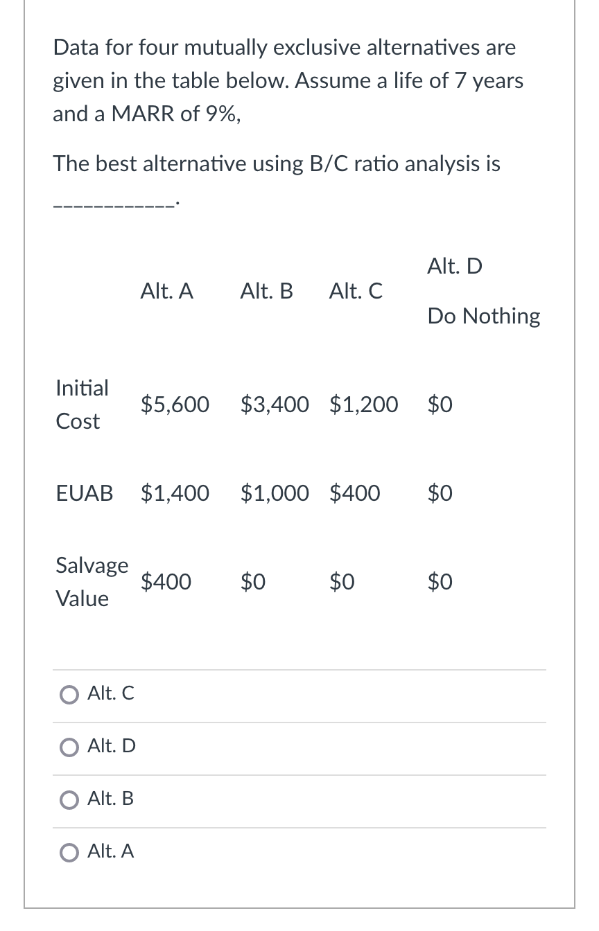
Task: Click the Initial Cost row label
Action: coord(81,405)
